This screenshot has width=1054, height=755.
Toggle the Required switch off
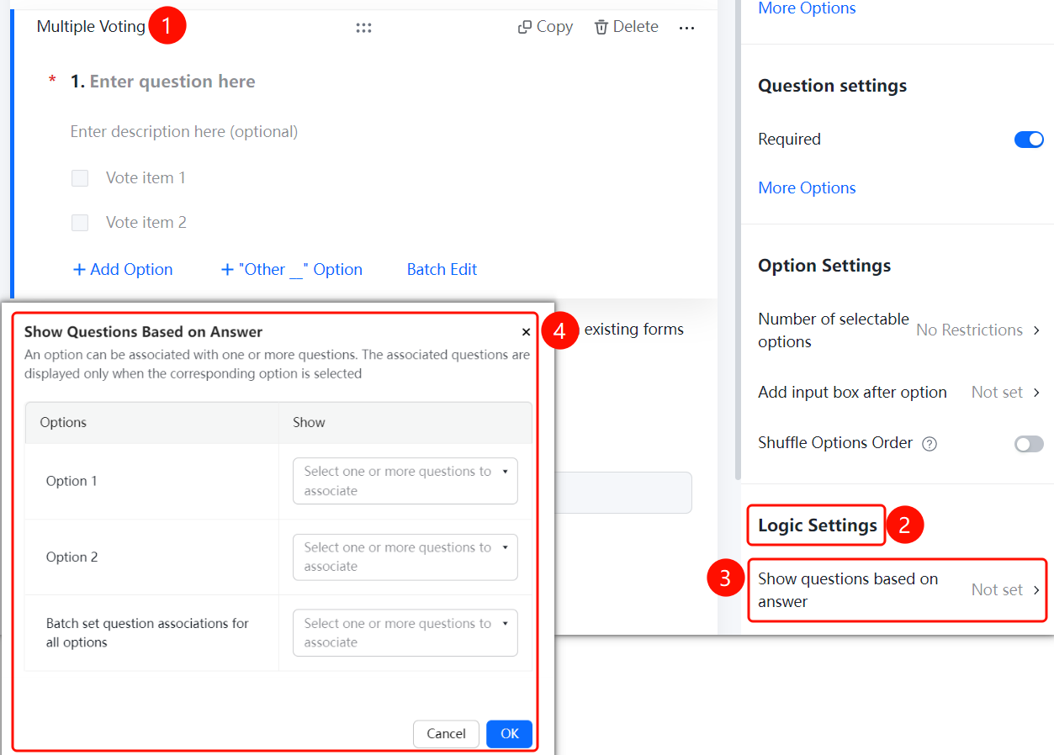click(x=1029, y=140)
